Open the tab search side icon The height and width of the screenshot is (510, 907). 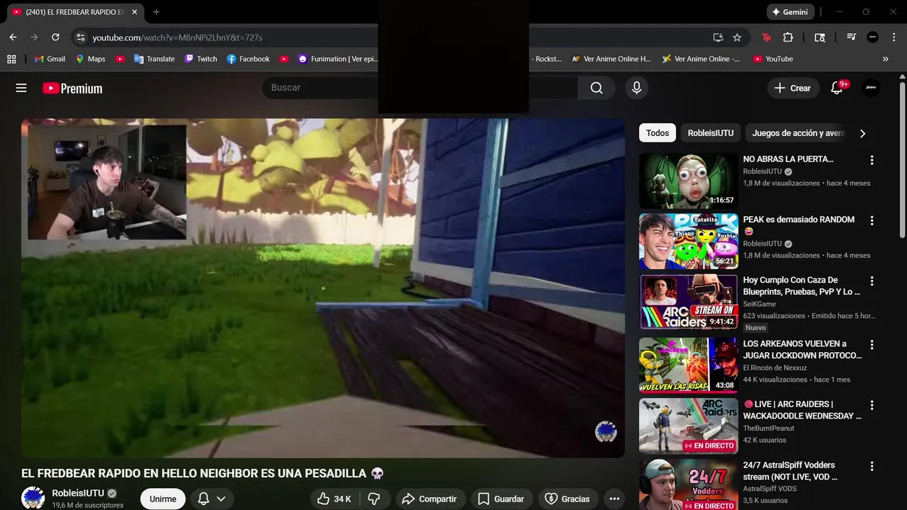pyautogui.click(x=820, y=37)
